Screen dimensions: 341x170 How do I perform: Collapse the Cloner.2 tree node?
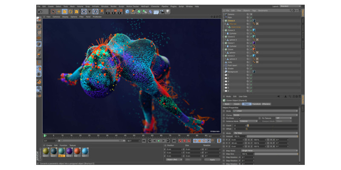[223, 56]
